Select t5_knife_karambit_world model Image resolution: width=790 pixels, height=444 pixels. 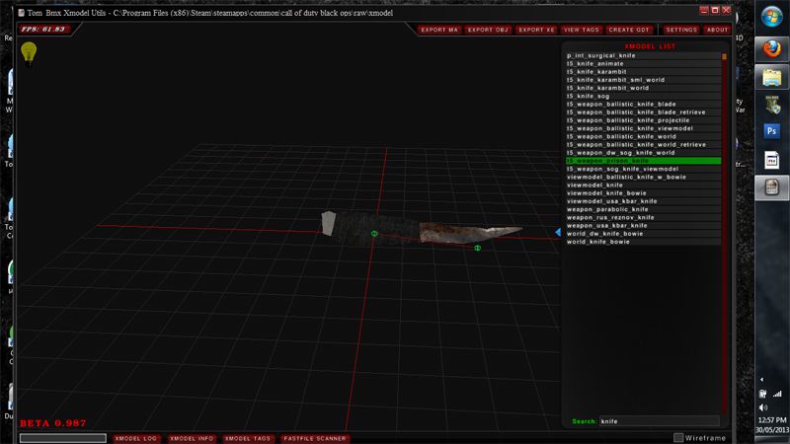(x=644, y=88)
